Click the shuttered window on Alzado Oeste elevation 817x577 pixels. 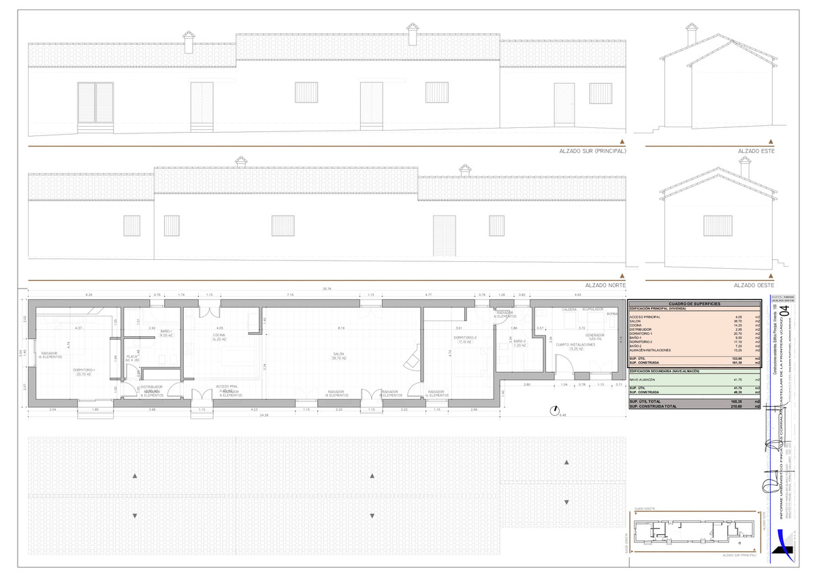[x=713, y=226]
